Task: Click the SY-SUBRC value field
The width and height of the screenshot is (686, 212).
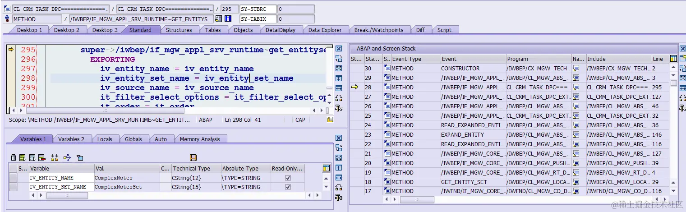Action: tap(296, 9)
